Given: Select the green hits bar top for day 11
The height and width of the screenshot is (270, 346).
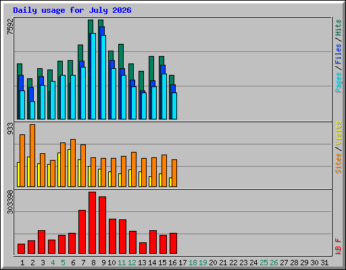Looking at the screenshot, I should tap(121, 56).
